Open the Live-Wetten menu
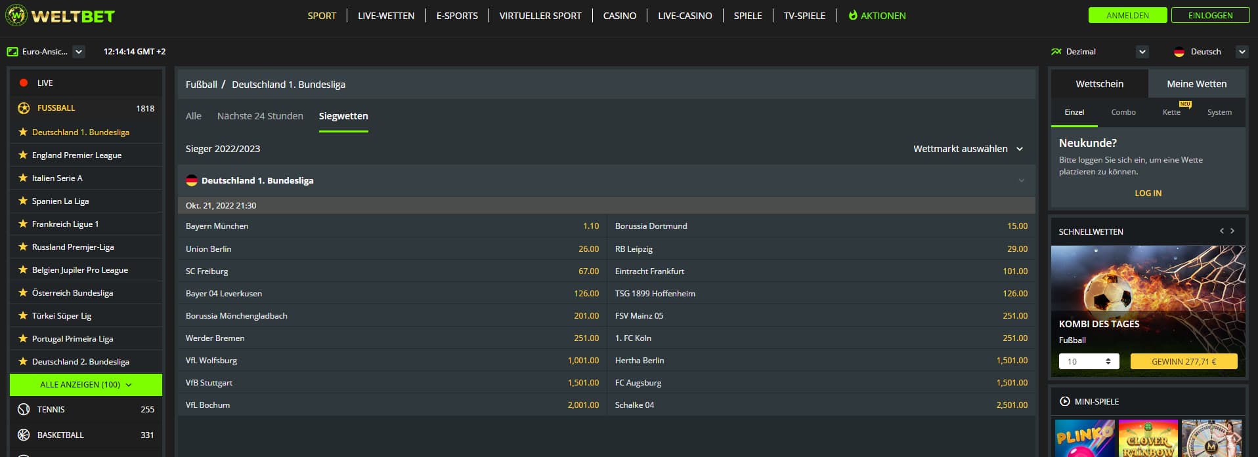The width and height of the screenshot is (1258, 457). [386, 16]
